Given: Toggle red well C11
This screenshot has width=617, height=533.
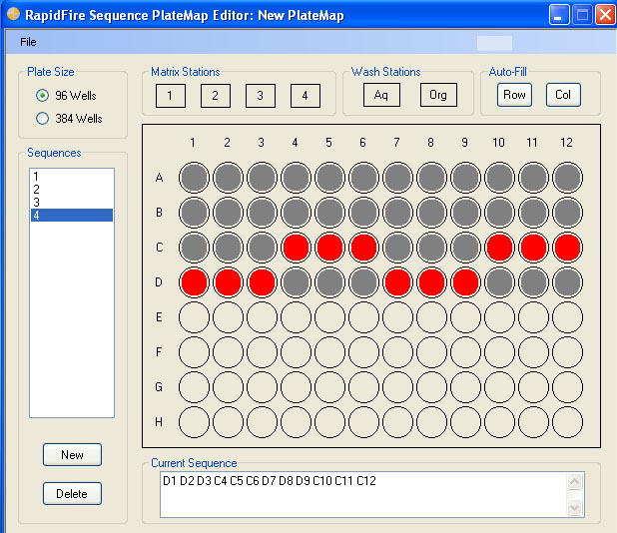Looking at the screenshot, I should (533, 248).
